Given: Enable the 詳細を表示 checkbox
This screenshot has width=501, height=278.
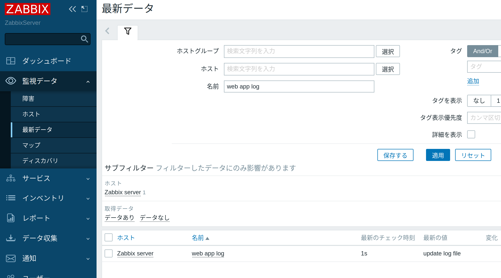Looking at the screenshot, I should click(x=471, y=135).
